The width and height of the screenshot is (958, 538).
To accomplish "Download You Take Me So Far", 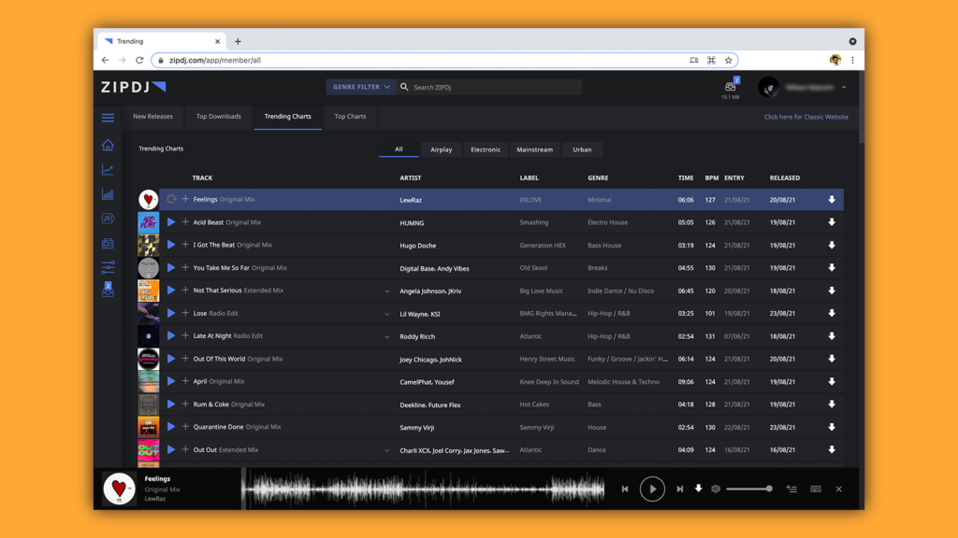I will tap(832, 268).
